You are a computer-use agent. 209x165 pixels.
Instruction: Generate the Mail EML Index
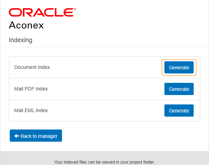click(x=179, y=111)
